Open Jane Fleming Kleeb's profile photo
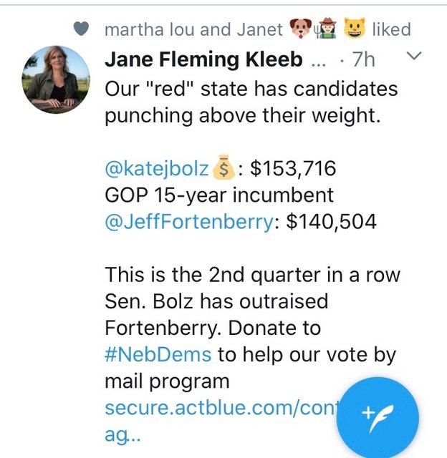This screenshot has width=447, height=458. click(52, 80)
